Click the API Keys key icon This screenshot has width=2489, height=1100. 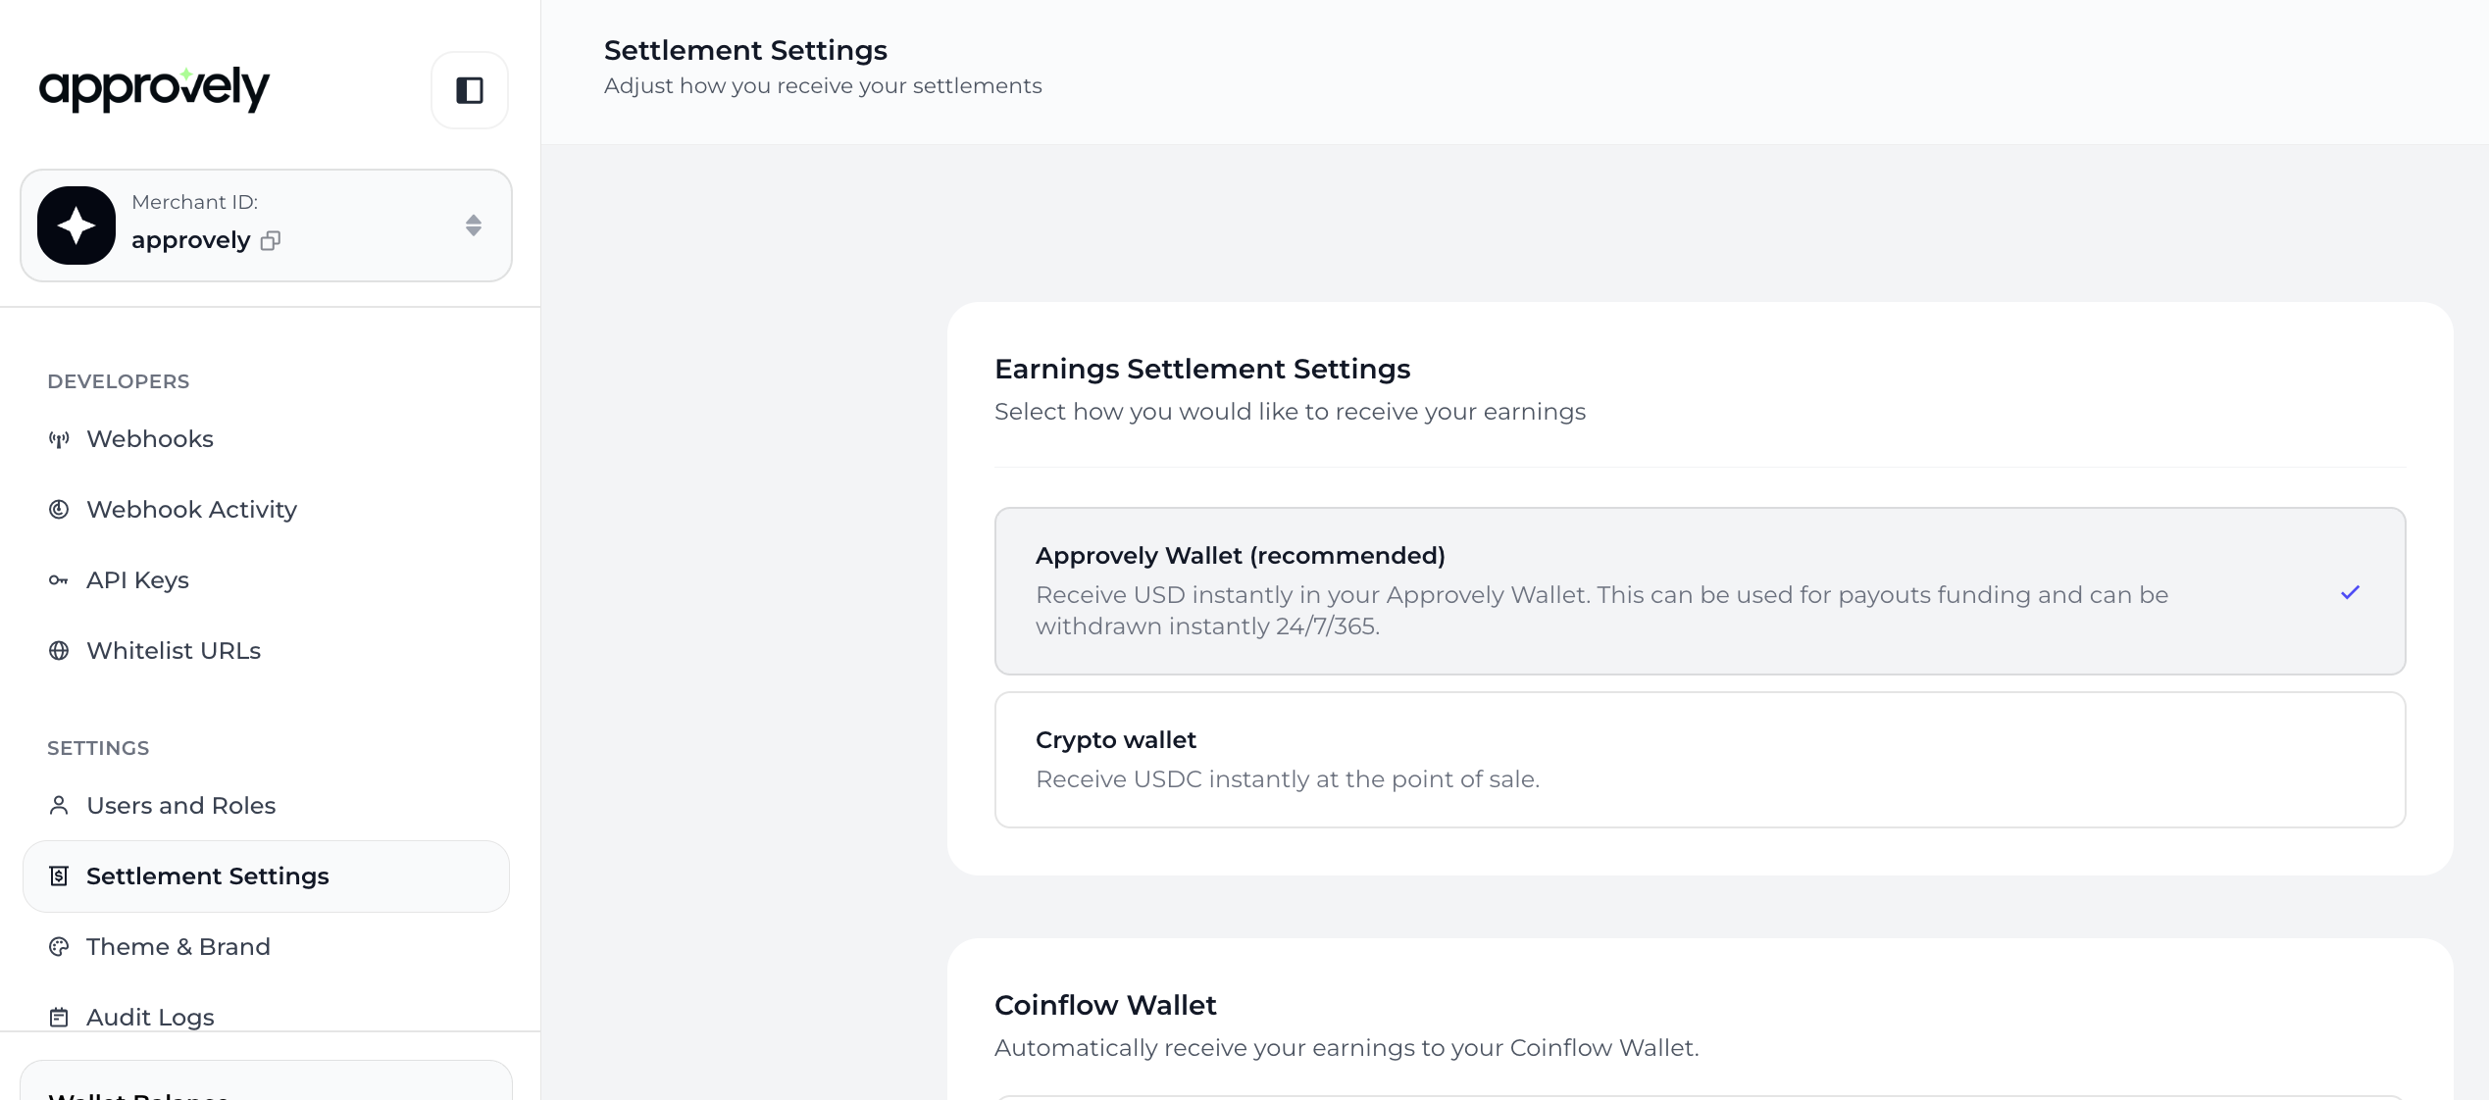click(x=59, y=580)
